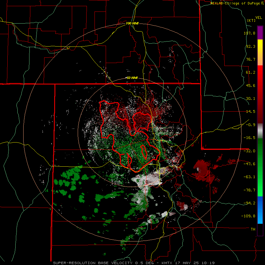Click the 92.3 velocity scale value
The height and width of the screenshot is (265, 265).
click(x=251, y=46)
